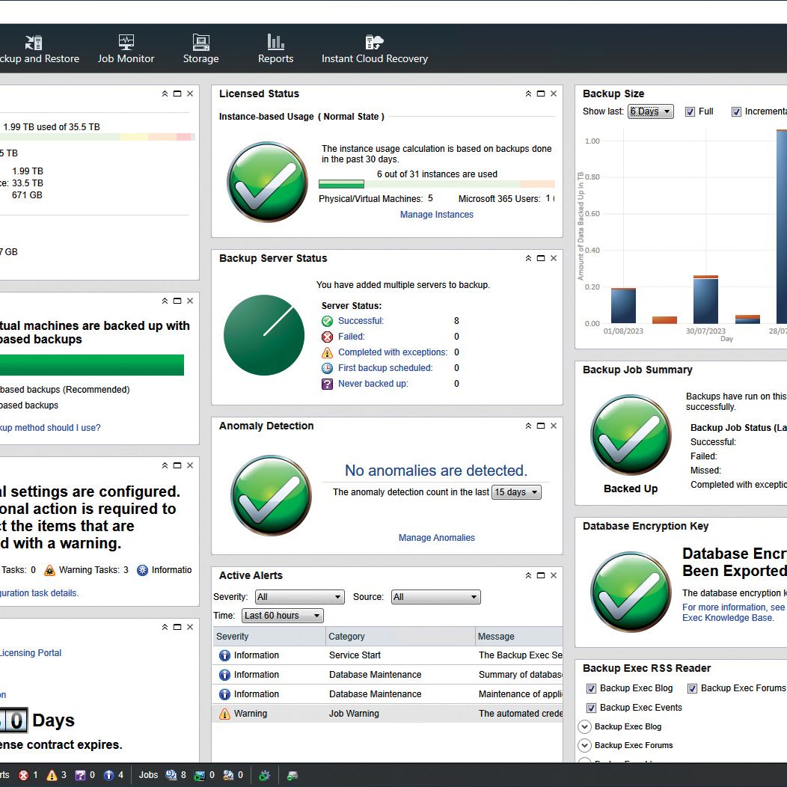Click the Warning Tasks icon
The image size is (787, 787).
tap(49, 570)
